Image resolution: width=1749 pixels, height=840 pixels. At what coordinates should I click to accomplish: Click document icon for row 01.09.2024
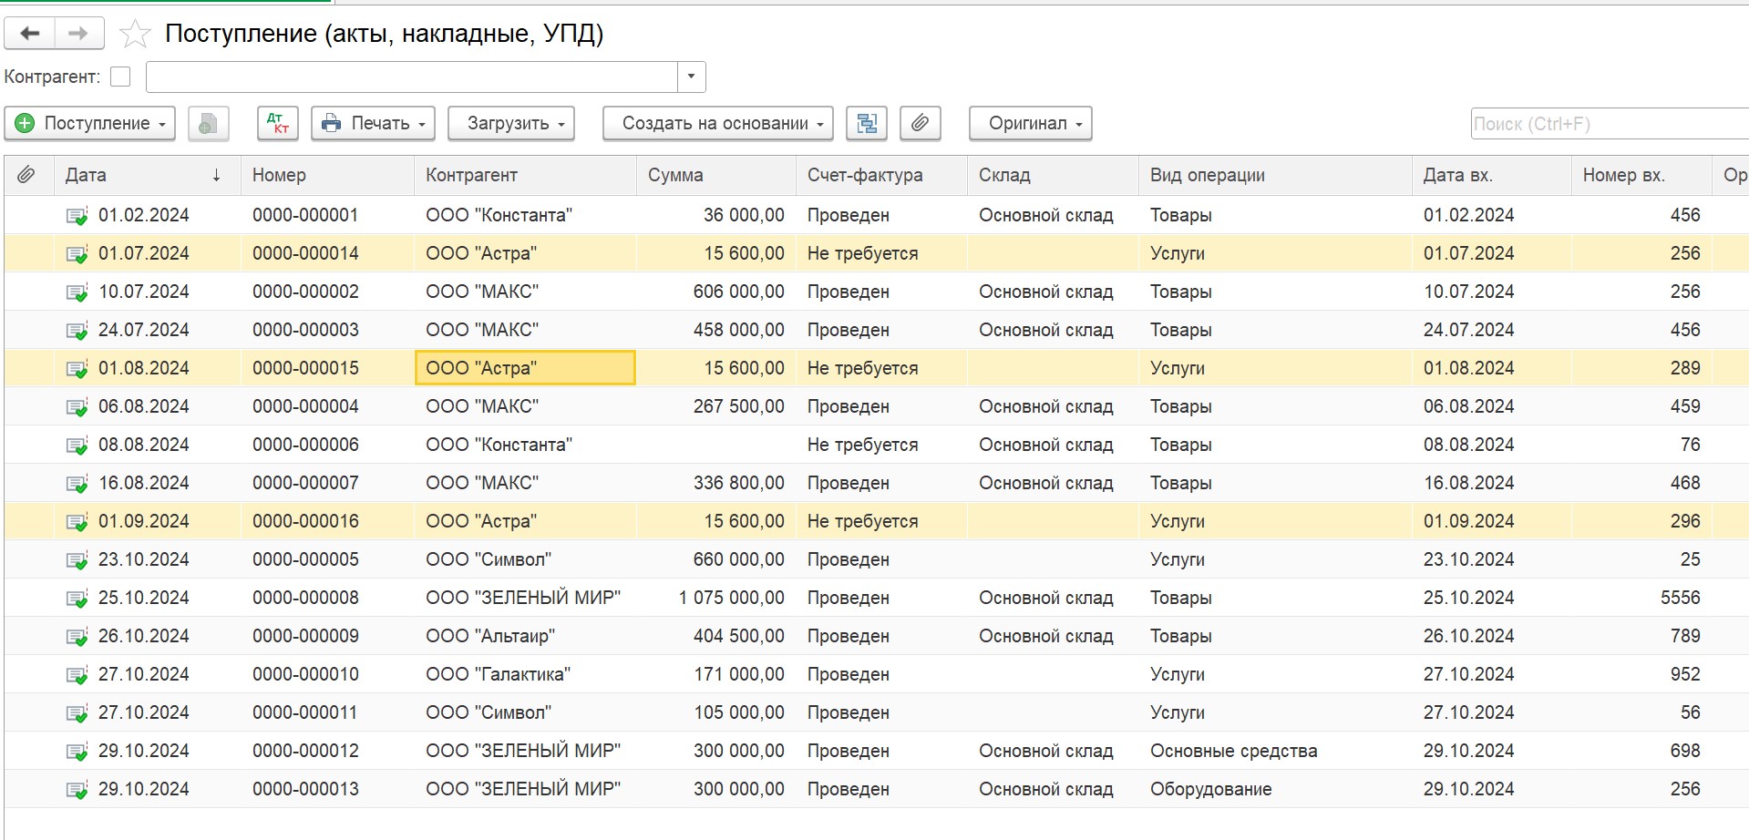(77, 522)
